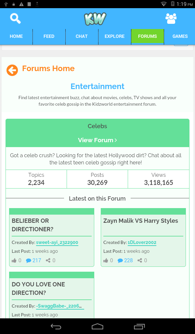Visit 1DLover2002 profile link
The width and height of the screenshot is (195, 334).
[x=142, y=242]
